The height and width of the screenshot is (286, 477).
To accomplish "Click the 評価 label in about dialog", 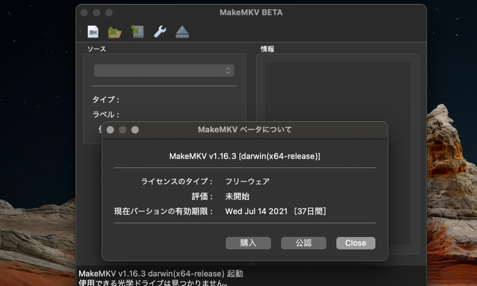I will (x=202, y=196).
